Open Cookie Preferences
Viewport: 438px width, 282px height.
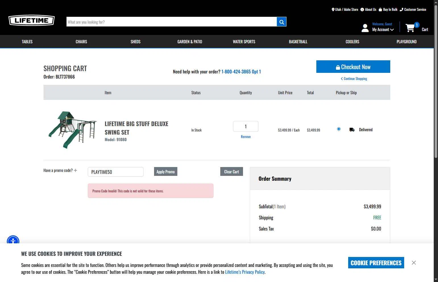pos(376,263)
